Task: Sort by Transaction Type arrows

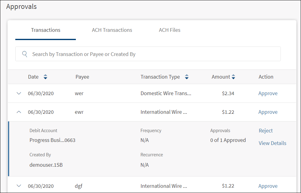Action: coord(187,77)
